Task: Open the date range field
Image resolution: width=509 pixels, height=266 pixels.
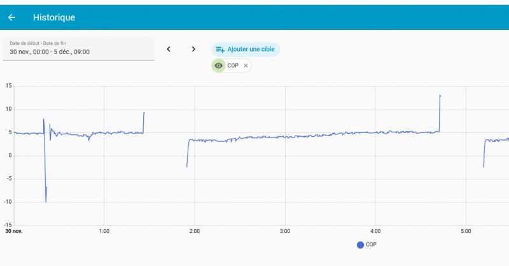Action: tap(78, 48)
